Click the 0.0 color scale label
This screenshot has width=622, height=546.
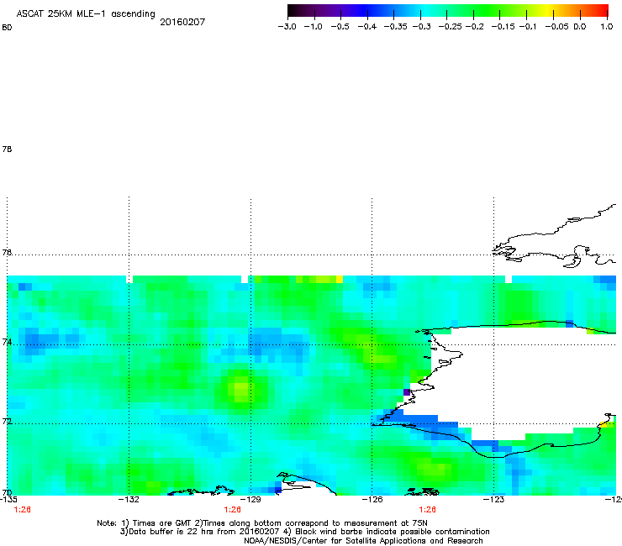580,27
